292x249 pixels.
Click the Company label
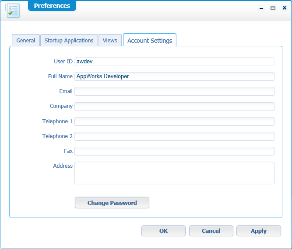click(61, 106)
